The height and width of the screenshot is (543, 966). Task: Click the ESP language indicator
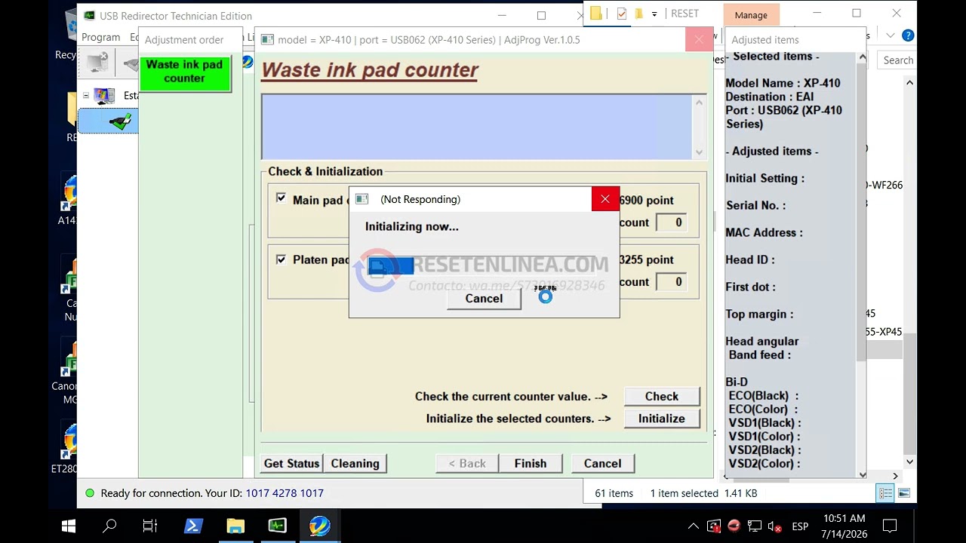tap(800, 526)
